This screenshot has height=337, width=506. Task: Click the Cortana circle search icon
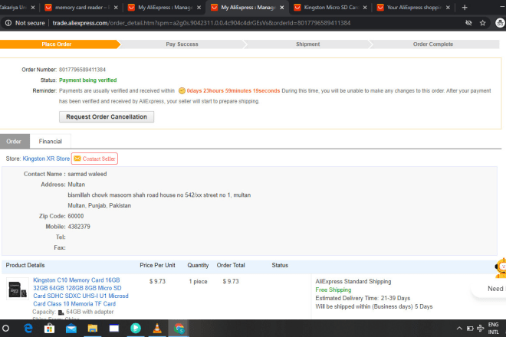pos(6,329)
